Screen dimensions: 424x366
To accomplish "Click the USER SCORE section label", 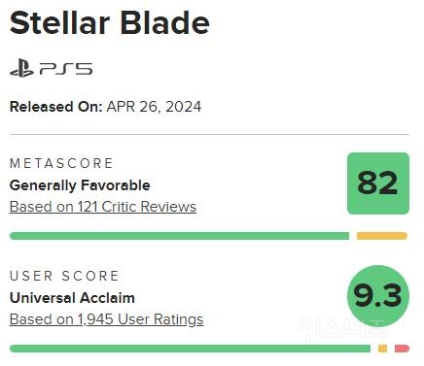I will [x=64, y=276].
